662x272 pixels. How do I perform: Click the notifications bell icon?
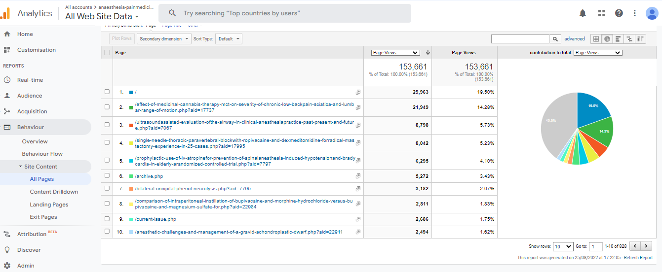tap(583, 13)
